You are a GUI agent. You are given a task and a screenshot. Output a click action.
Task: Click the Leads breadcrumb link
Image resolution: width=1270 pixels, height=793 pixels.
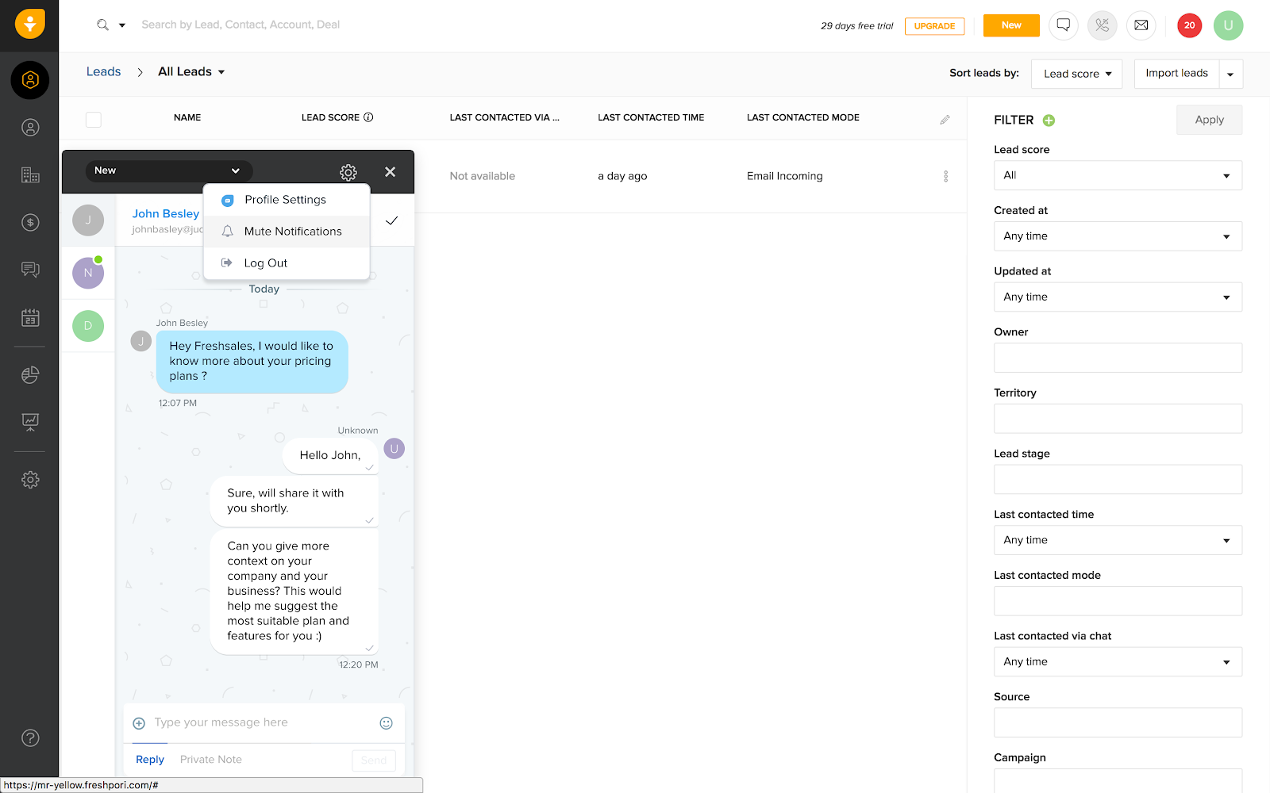[104, 71]
